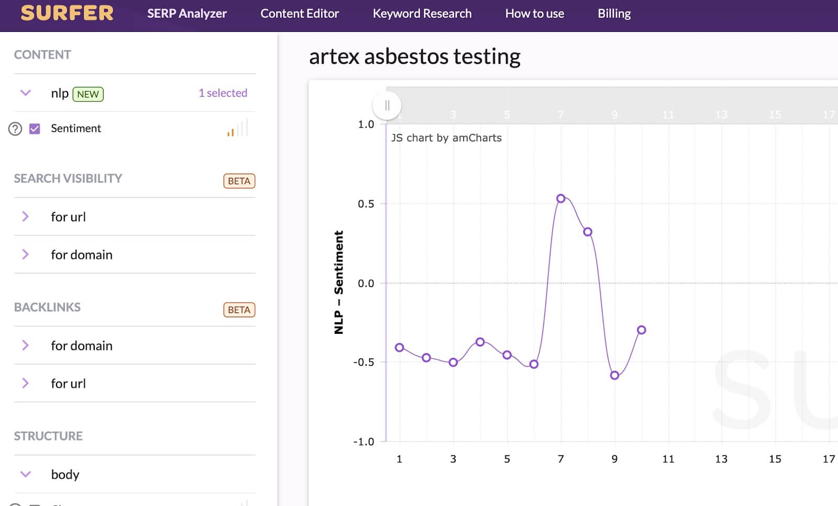The image size is (838, 506).
Task: Click the BETA badge beside Backlinks
Action: tap(239, 310)
